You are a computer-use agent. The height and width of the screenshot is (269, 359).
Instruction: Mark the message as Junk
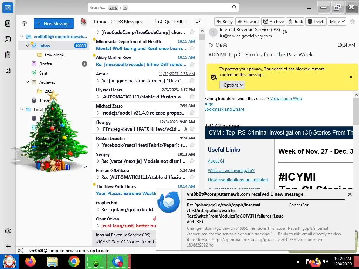295,21
